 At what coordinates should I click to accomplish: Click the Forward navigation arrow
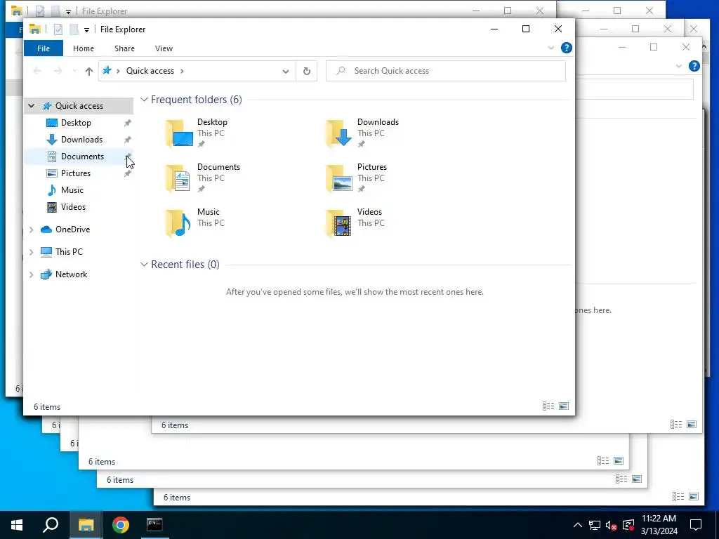pos(58,71)
